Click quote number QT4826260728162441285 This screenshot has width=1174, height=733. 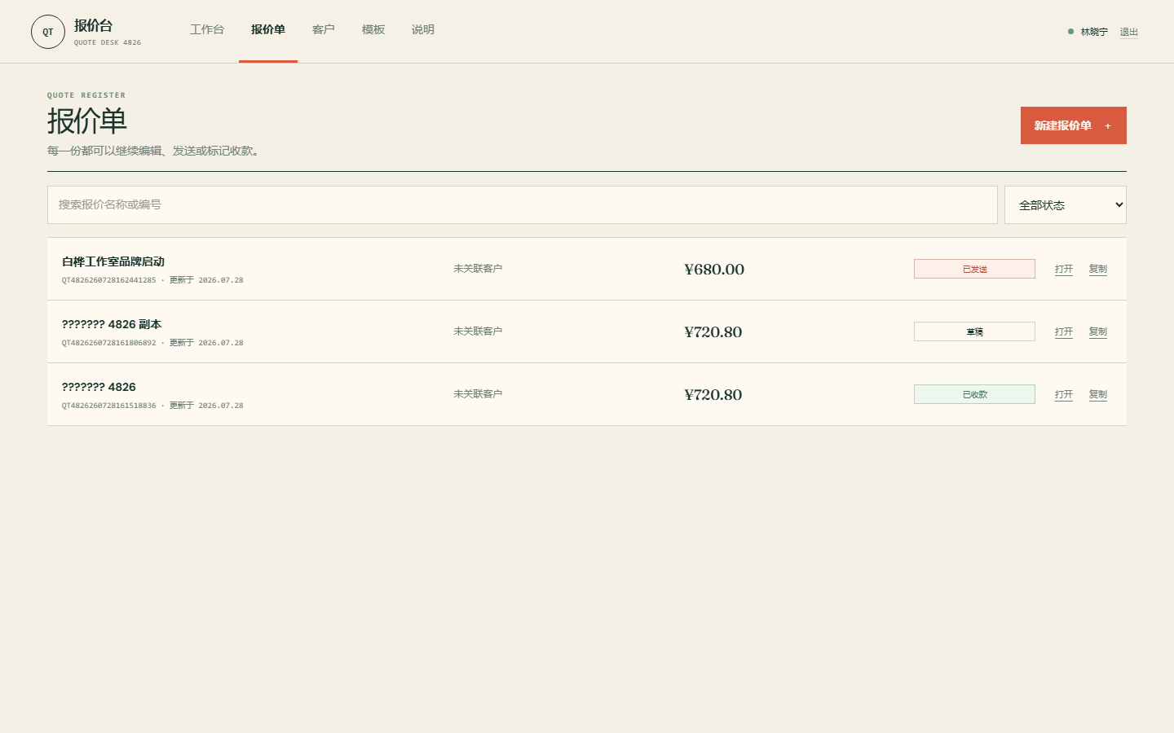(108, 280)
